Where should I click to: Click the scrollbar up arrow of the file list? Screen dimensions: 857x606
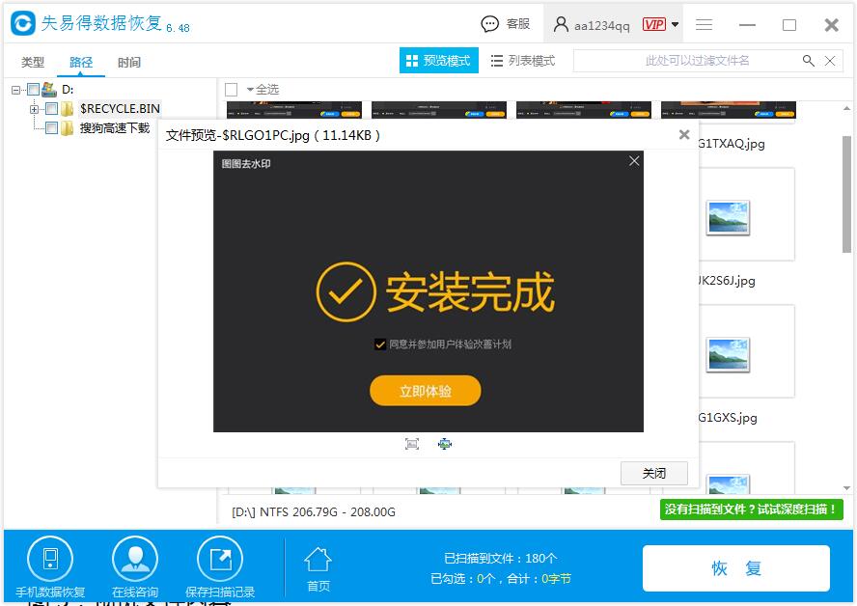click(846, 108)
